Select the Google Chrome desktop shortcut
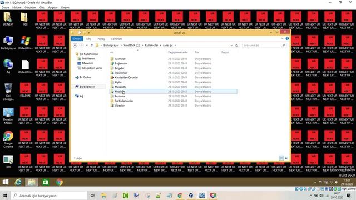Viewport: 356px width, 200px height. point(8,139)
